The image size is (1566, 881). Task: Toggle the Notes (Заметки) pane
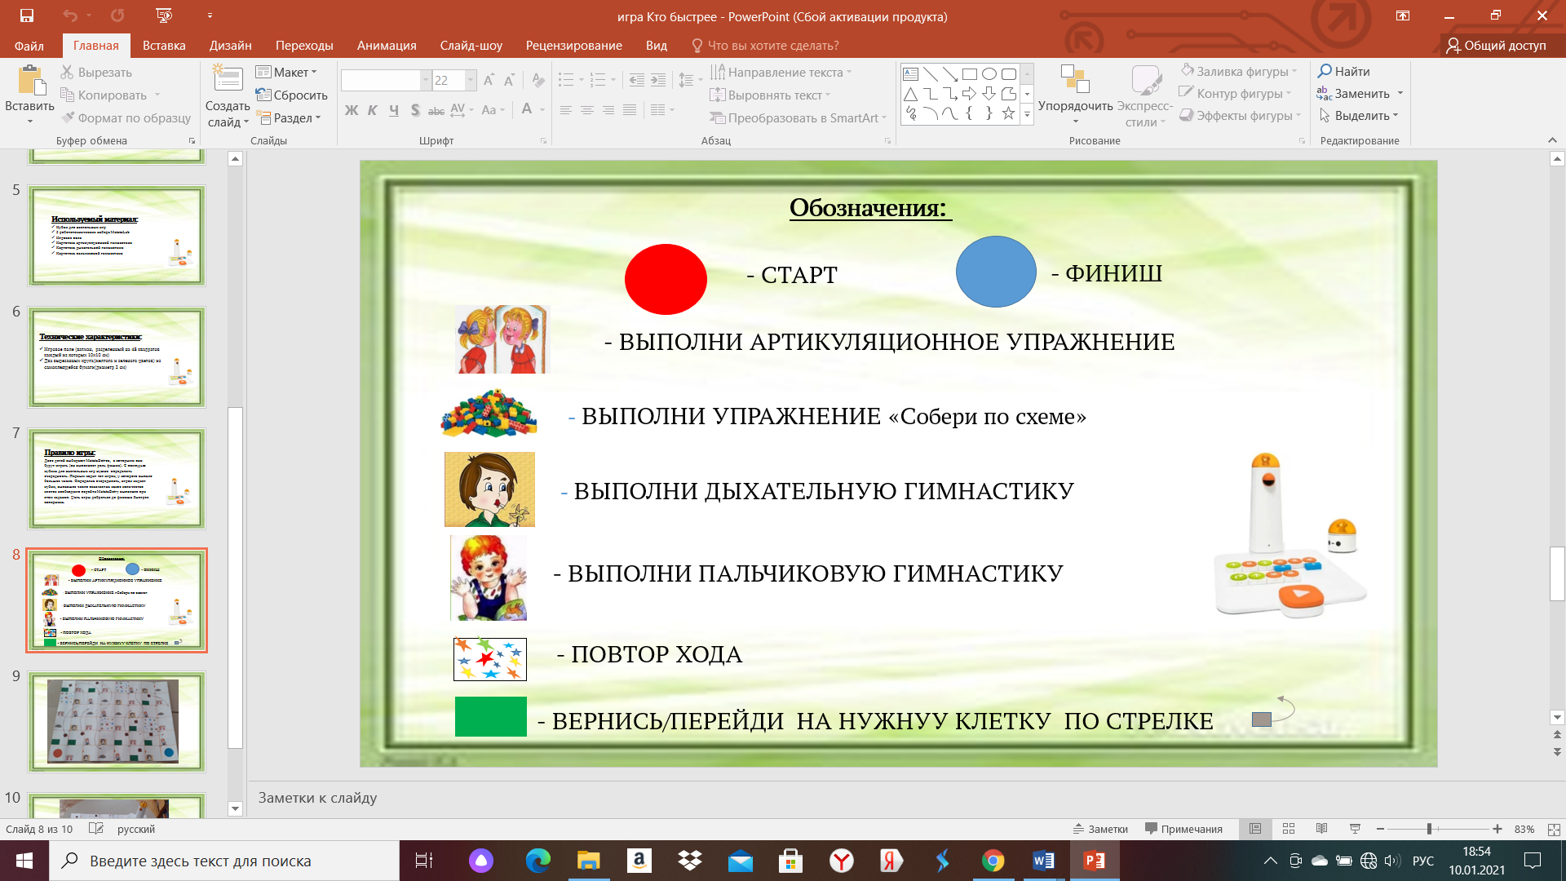pos(1100,829)
